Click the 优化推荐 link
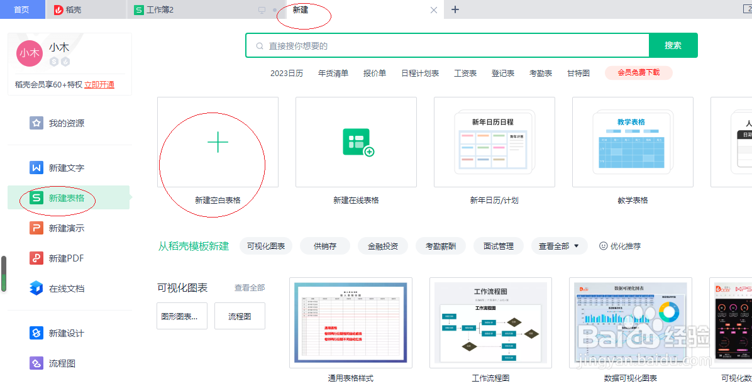This screenshot has height=386, width=752. (626, 246)
